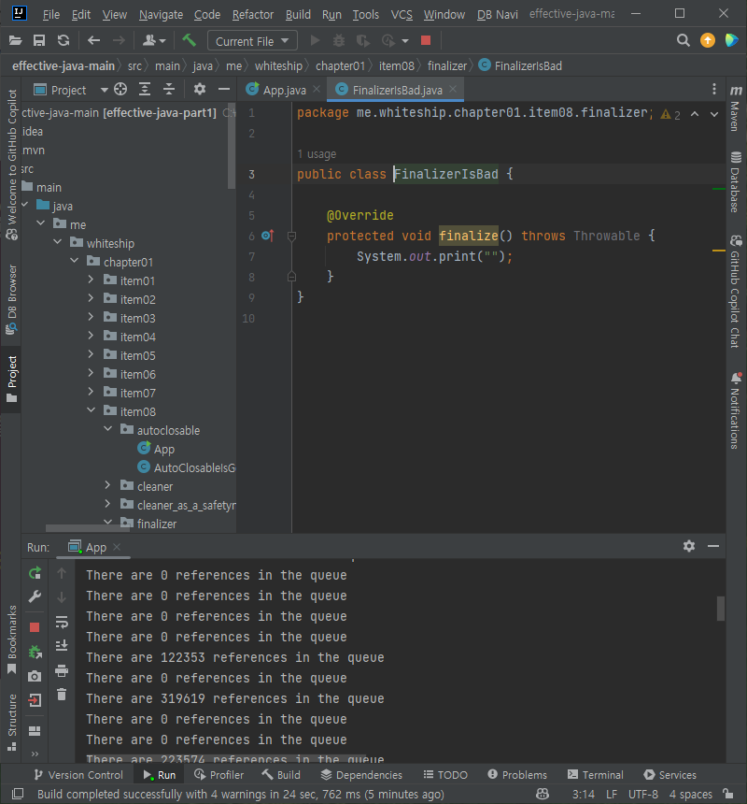Click the Select Opened File crosshair icon
This screenshot has width=747, height=804.
click(120, 90)
